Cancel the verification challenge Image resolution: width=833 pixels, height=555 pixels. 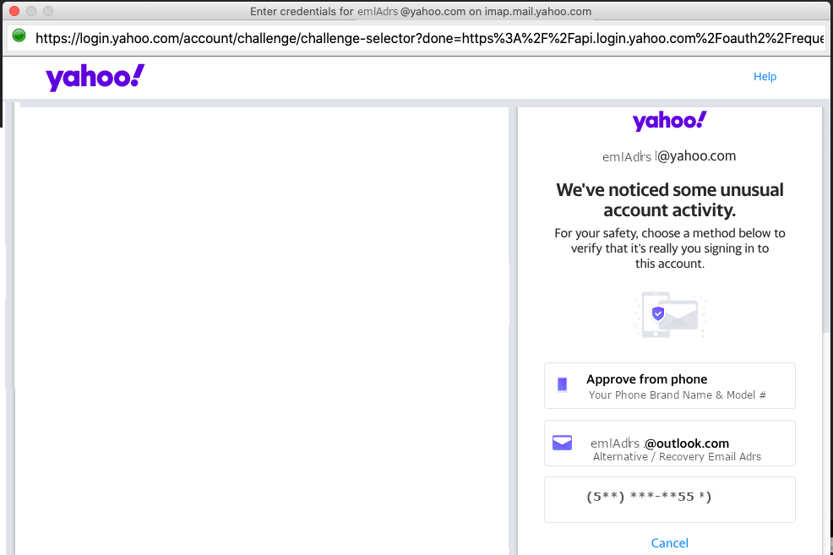(x=669, y=543)
